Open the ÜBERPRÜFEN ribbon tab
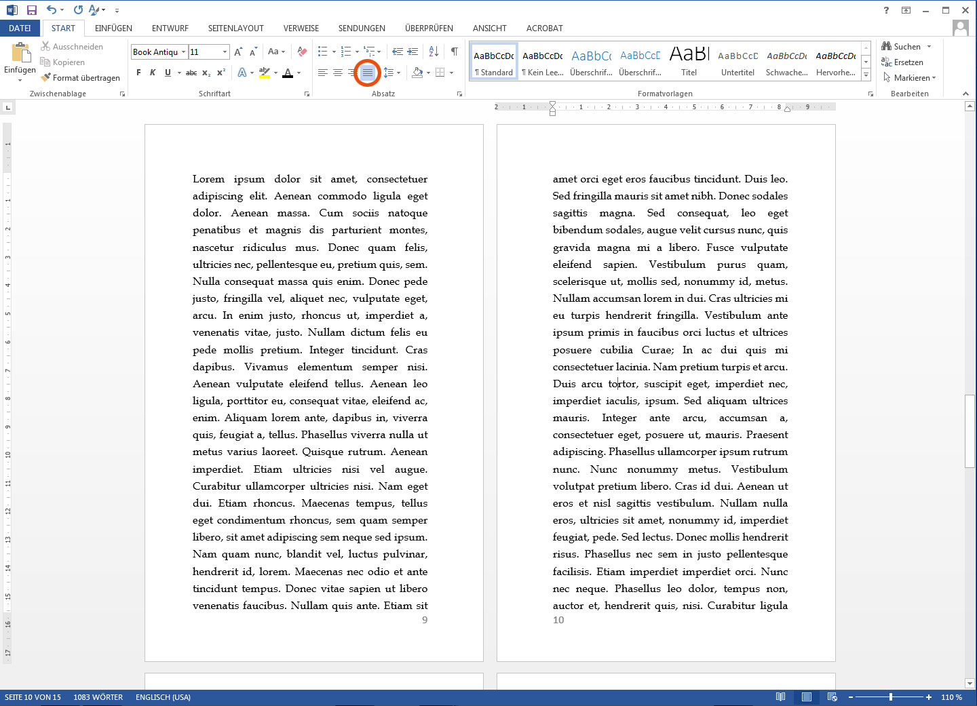Viewport: 977px width, 706px height. 429,28
